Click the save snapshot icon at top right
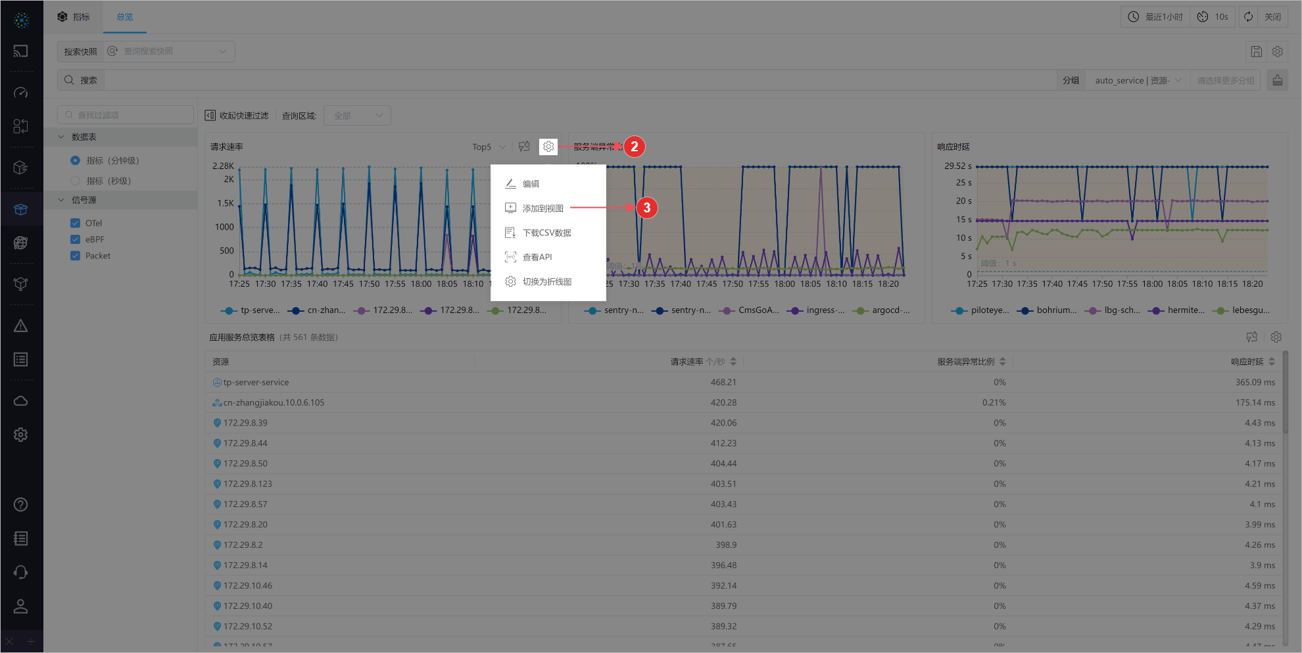The height and width of the screenshot is (653, 1302). 1256,51
